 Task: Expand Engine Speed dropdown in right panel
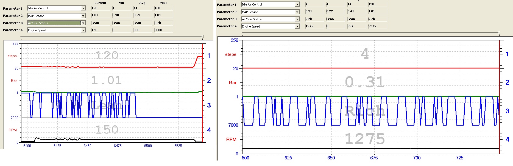(x=297, y=26)
